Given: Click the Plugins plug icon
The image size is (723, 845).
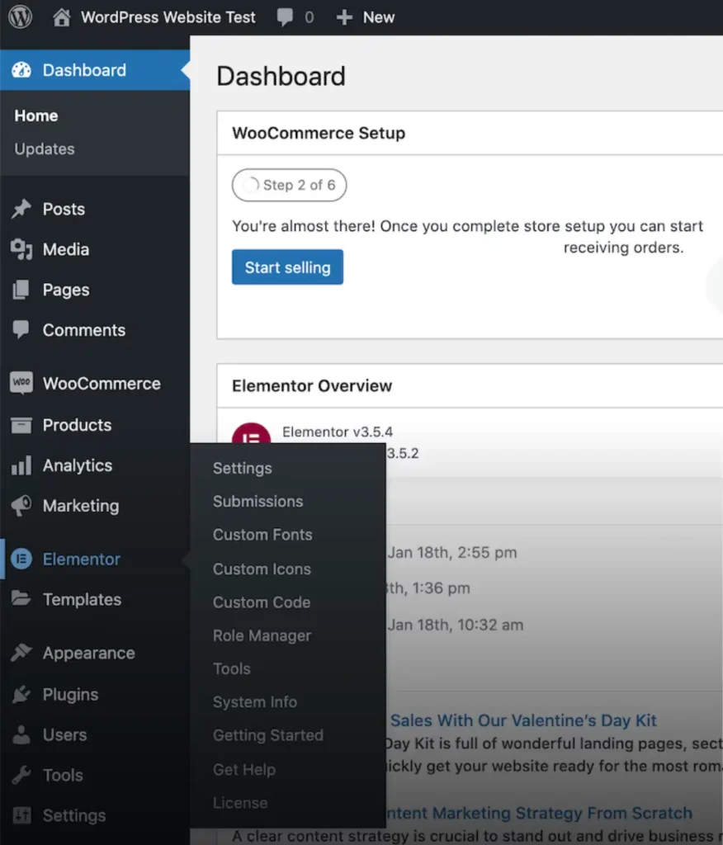Looking at the screenshot, I should [x=21, y=694].
